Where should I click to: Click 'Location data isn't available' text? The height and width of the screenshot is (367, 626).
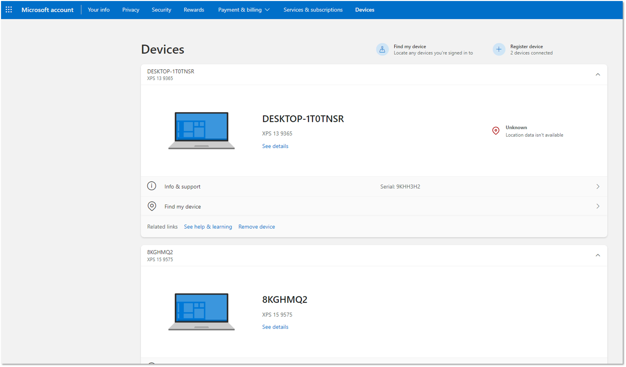pos(534,135)
